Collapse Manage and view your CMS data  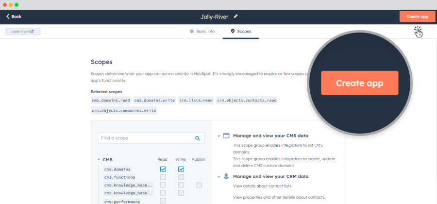coord(219,136)
